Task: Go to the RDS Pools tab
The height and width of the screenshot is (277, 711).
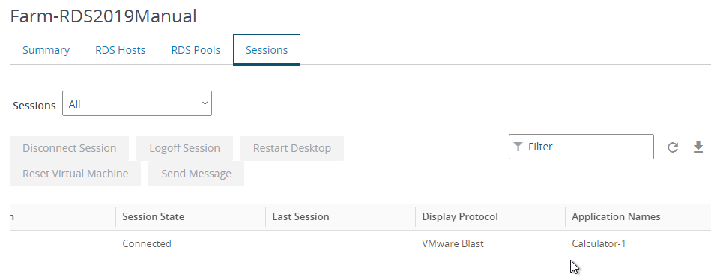Action: tap(196, 50)
